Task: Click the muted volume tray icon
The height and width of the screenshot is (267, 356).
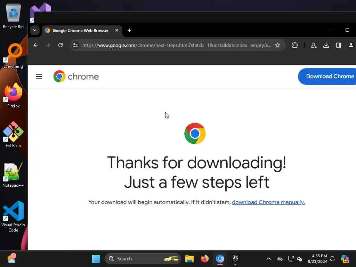Action: pyautogui.click(x=300, y=259)
